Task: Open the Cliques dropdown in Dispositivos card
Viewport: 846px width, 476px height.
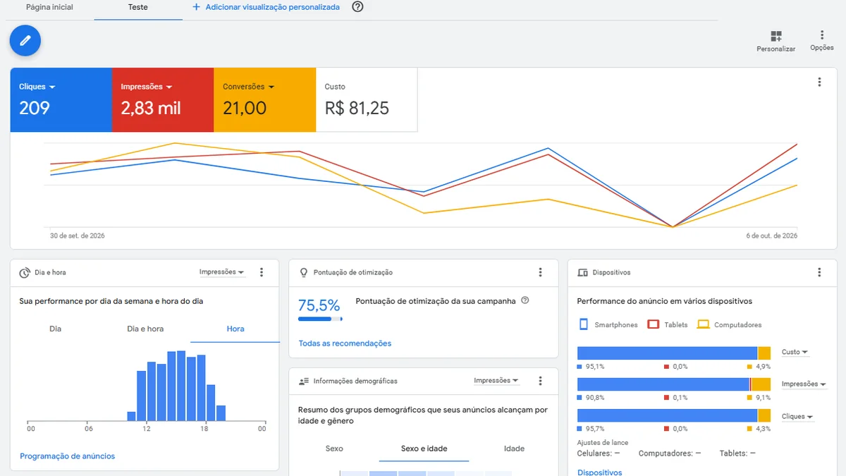Action: 797,417
